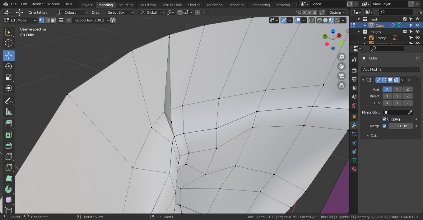Open the Edit Mode selector

coord(20,20)
